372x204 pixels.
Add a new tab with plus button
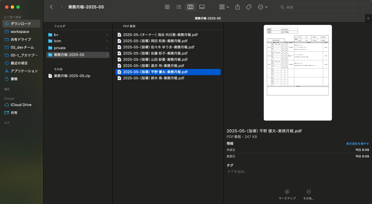[x=368, y=18]
